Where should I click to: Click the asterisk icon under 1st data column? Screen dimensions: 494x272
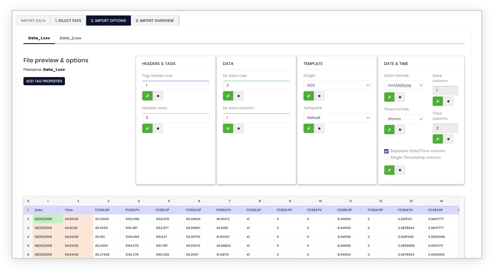point(238,128)
